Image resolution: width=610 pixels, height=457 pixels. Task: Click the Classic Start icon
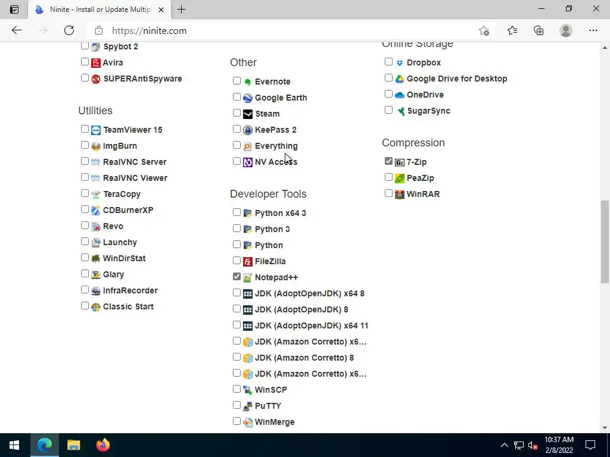pos(96,306)
